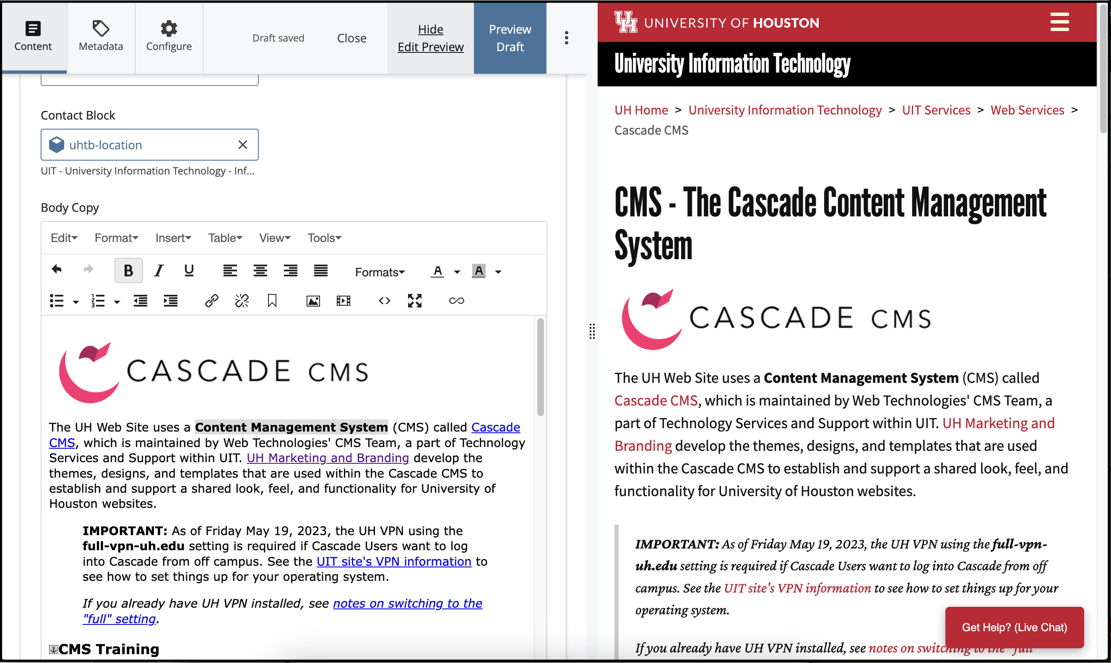Screen dimensions: 1111x663
Task: Click the 'Draft saved' status text
Action: [x=278, y=38]
